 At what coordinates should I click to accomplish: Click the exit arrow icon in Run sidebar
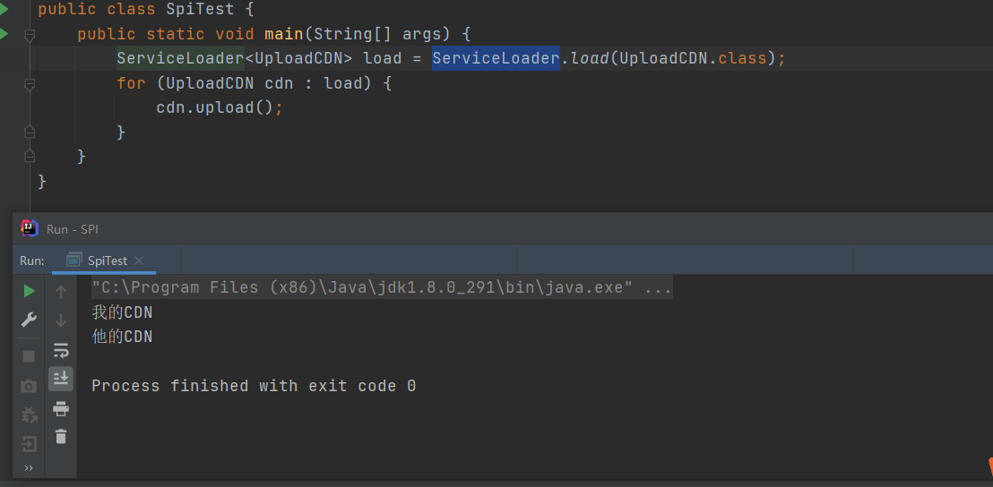[29, 444]
